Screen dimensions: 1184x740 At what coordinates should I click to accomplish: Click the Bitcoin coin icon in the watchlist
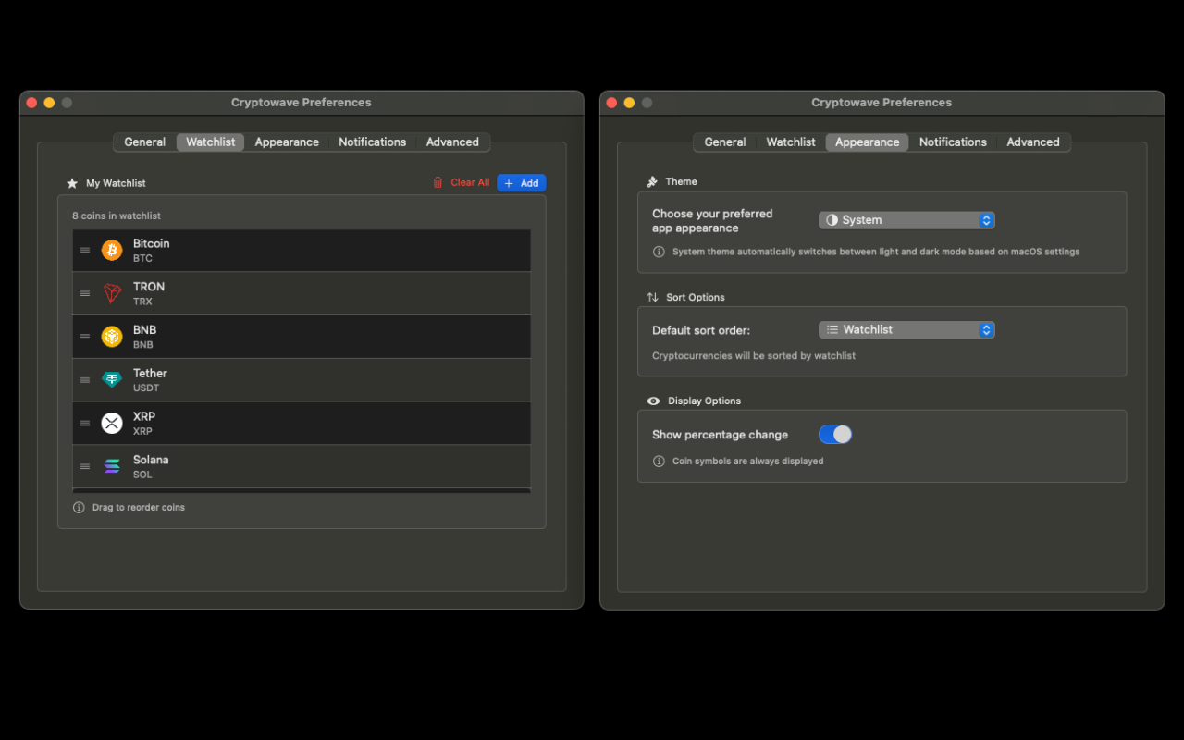pyautogui.click(x=112, y=250)
